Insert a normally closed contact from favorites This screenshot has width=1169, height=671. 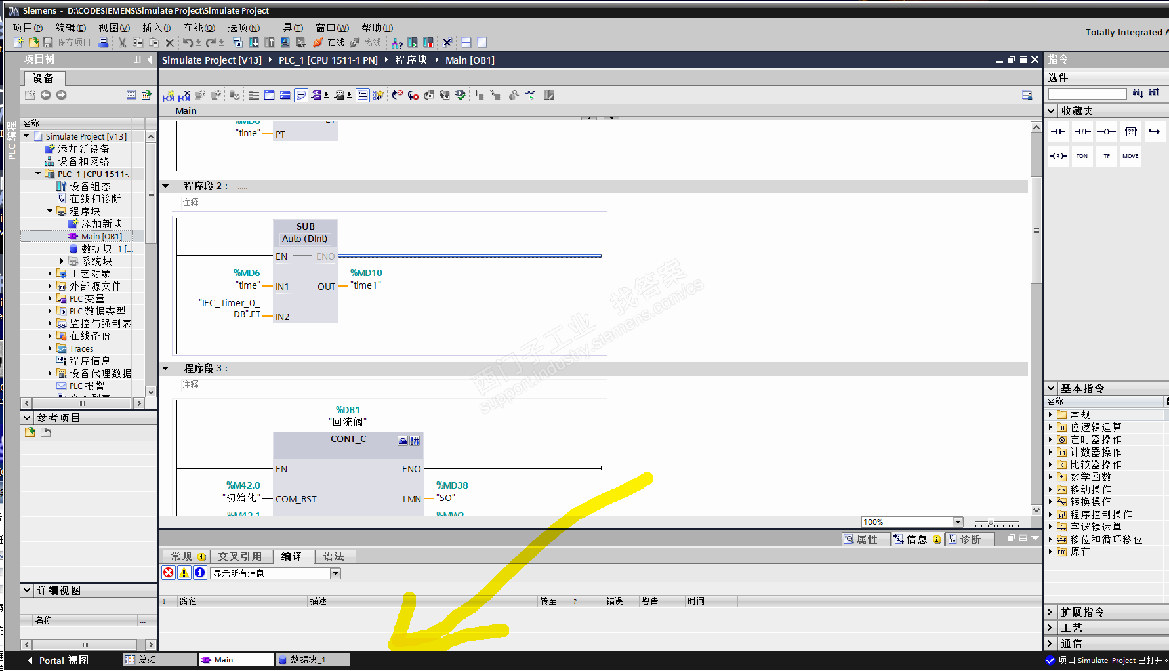[x=1082, y=132]
